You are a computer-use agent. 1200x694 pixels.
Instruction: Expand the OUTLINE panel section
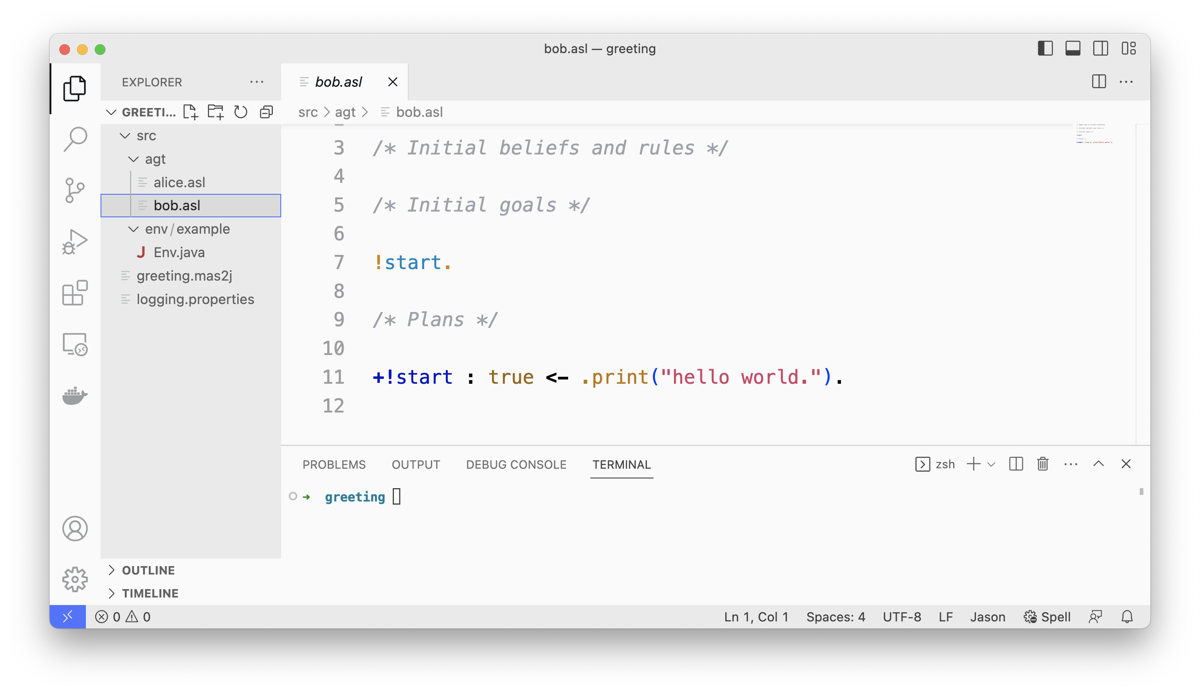(x=149, y=570)
